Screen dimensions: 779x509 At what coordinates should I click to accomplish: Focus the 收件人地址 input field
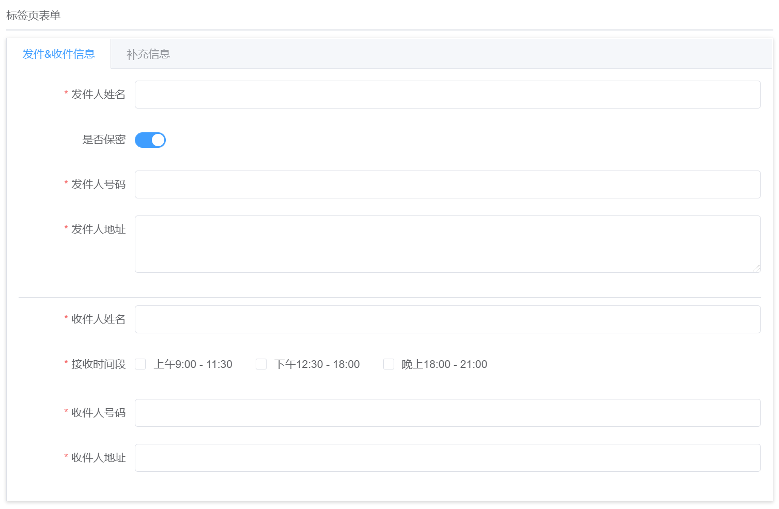tap(447, 458)
